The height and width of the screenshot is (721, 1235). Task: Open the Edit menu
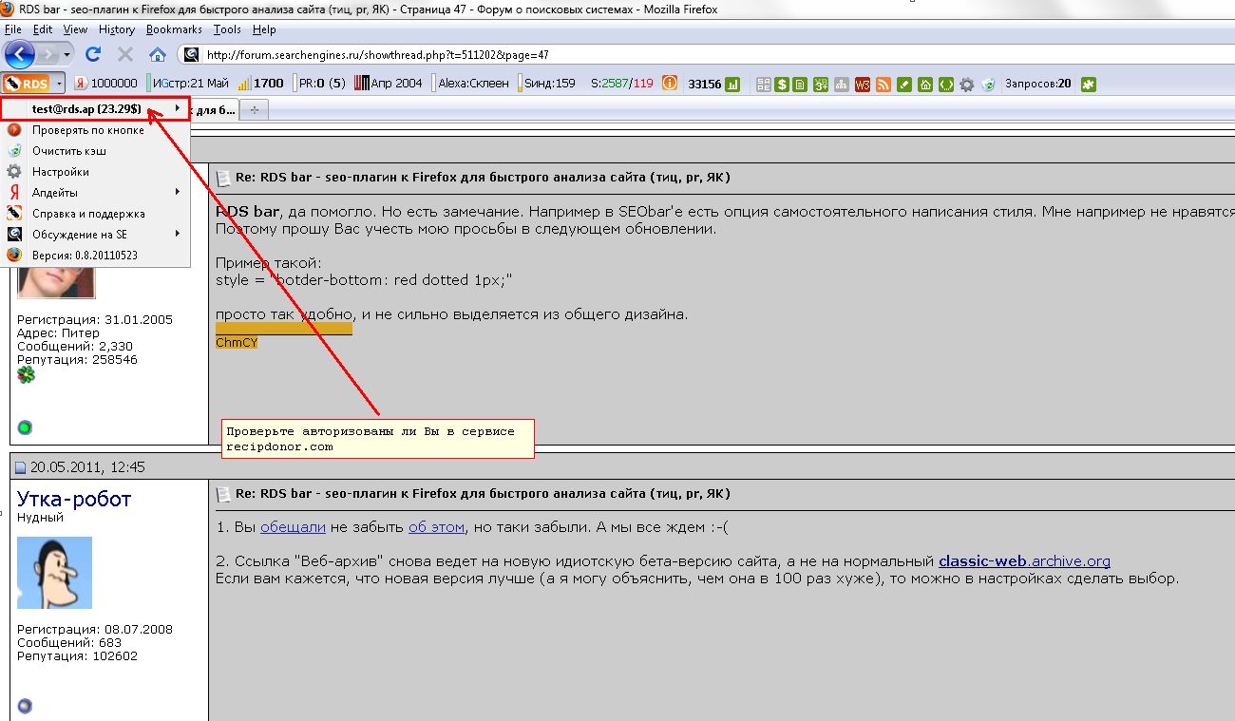point(43,29)
